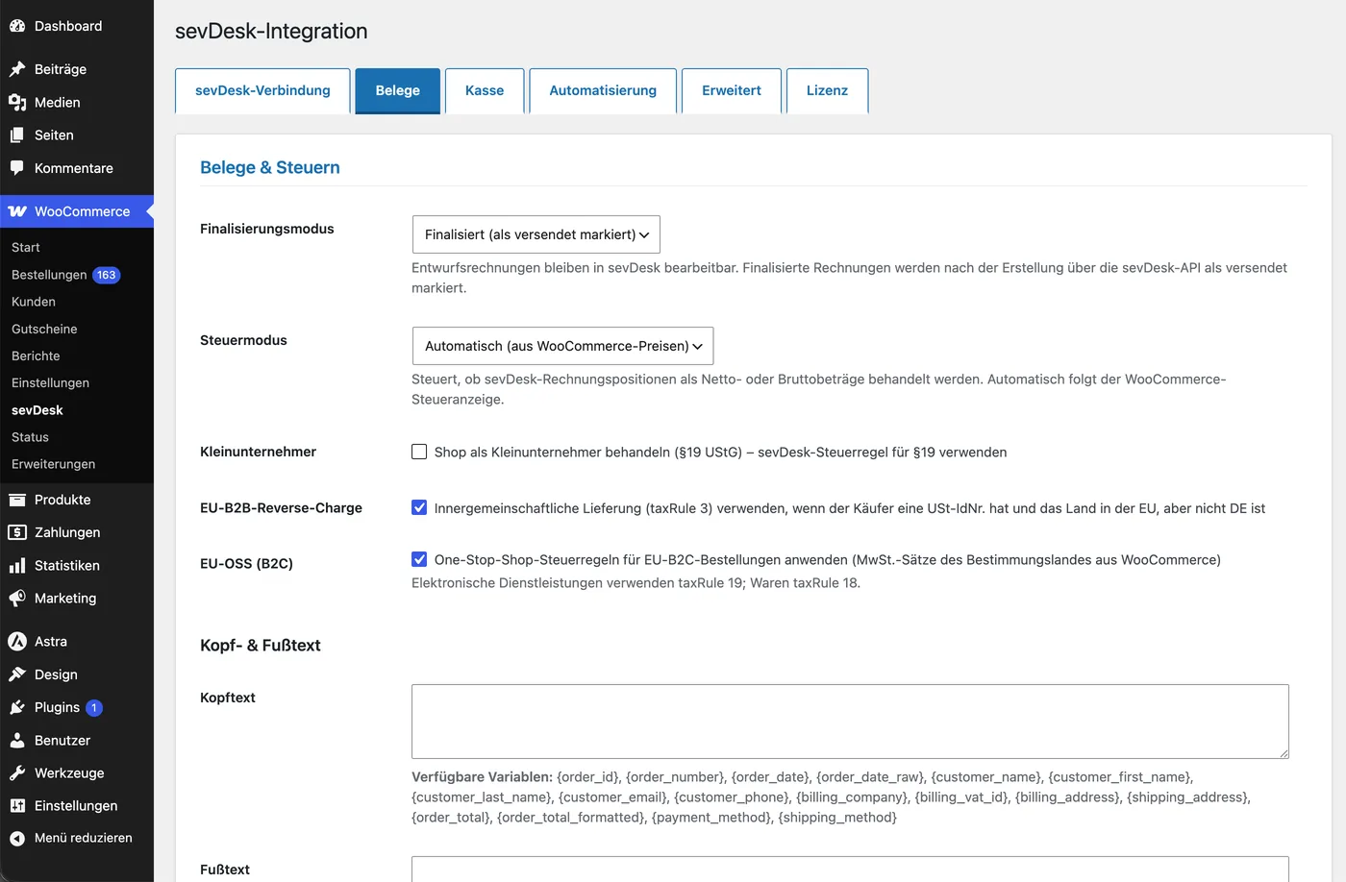Image resolution: width=1346 pixels, height=882 pixels.
Task: Click the Astra logo icon
Action: click(x=17, y=642)
